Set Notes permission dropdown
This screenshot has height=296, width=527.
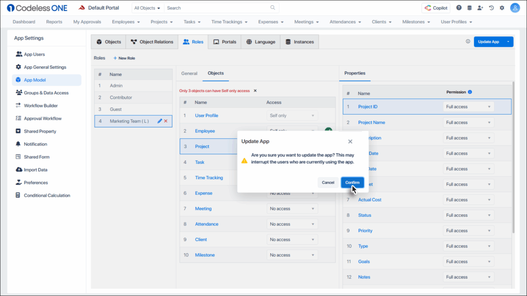[x=468, y=277]
